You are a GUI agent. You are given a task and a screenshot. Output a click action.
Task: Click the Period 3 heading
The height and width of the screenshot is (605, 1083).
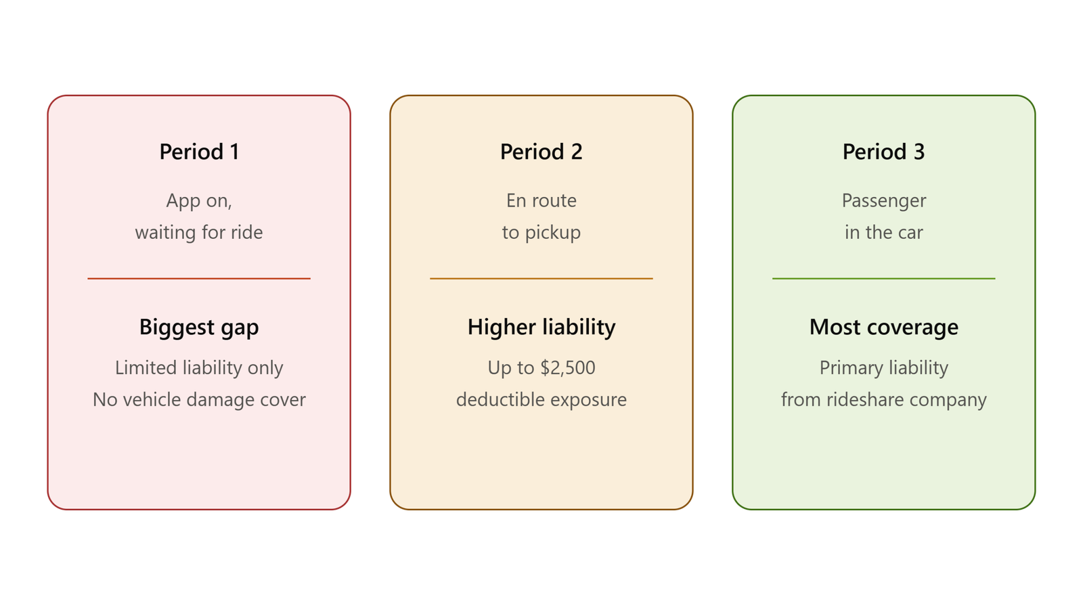[883, 152]
